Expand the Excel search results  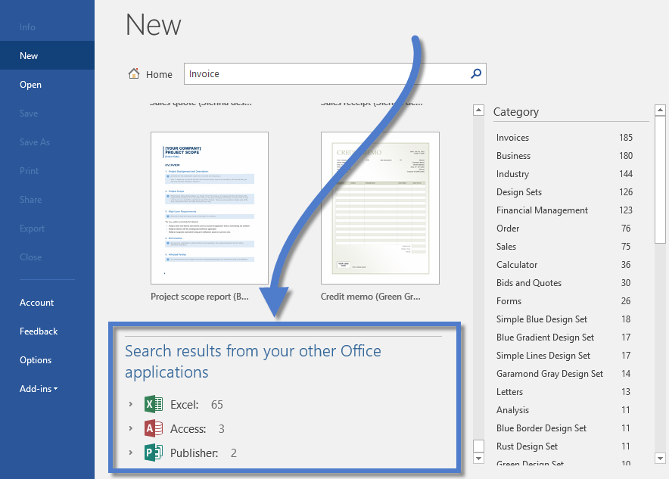click(131, 405)
